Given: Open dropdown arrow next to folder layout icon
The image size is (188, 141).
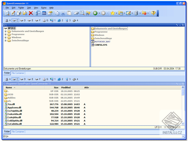Looking at the screenshot, I should tap(124, 13).
